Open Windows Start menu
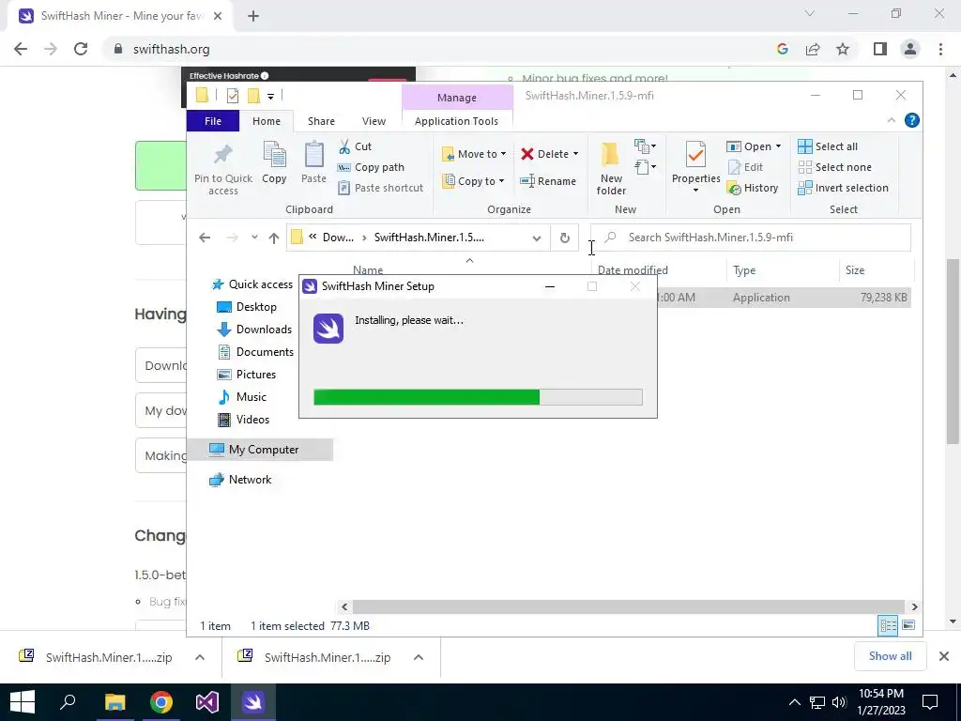Image resolution: width=961 pixels, height=721 pixels. [23, 702]
